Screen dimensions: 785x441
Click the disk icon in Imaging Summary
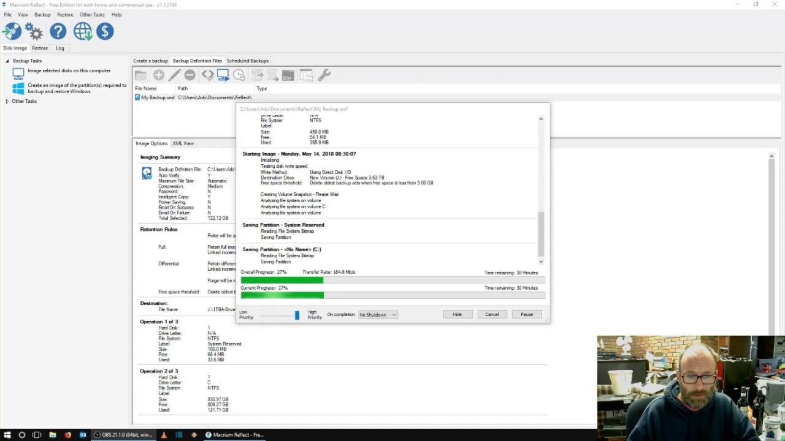pos(147,173)
